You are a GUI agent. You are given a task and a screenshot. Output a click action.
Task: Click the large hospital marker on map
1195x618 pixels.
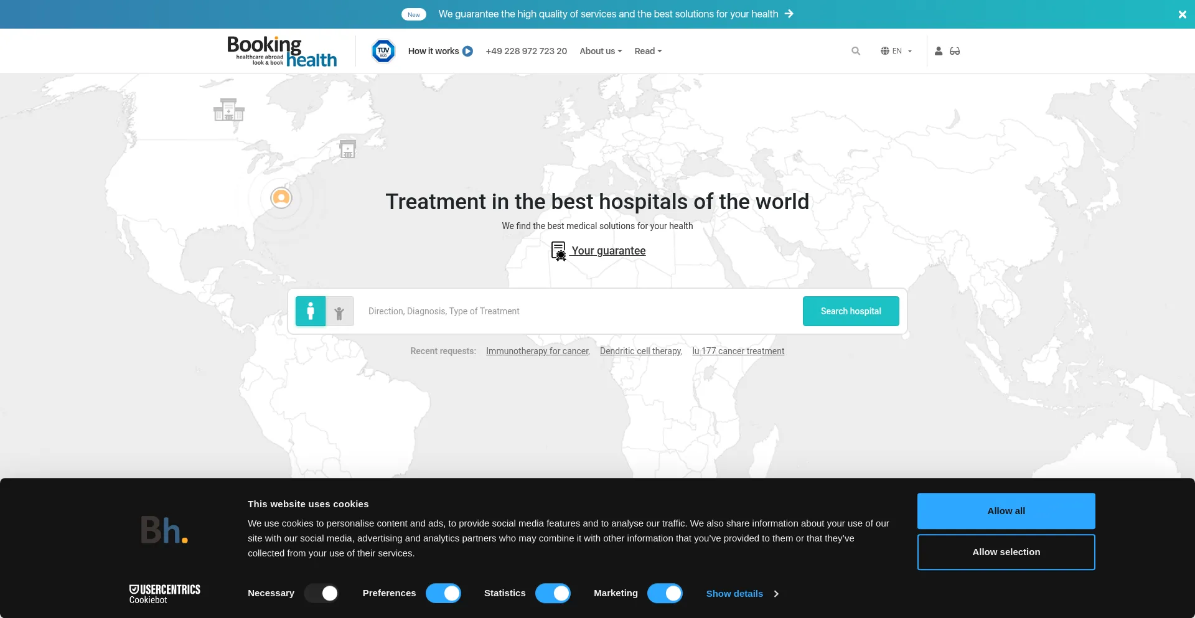[229, 110]
